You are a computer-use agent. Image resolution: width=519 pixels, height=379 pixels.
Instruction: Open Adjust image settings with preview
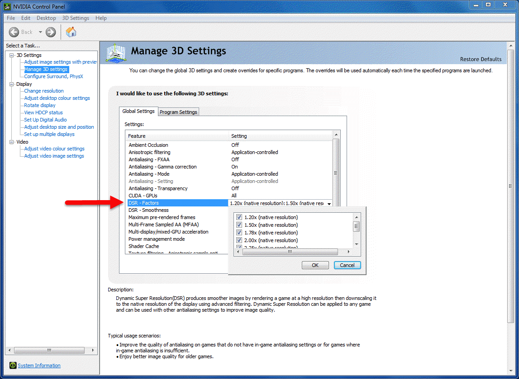coord(60,62)
